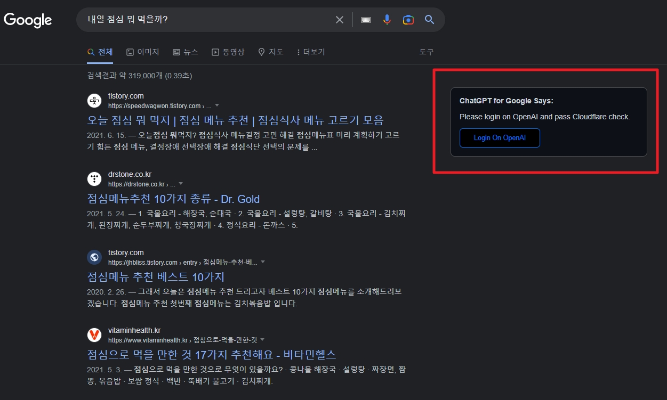Expand dropdown arrow next to vitaminhealth.kr URL
This screenshot has height=400, width=667.
[x=262, y=340]
